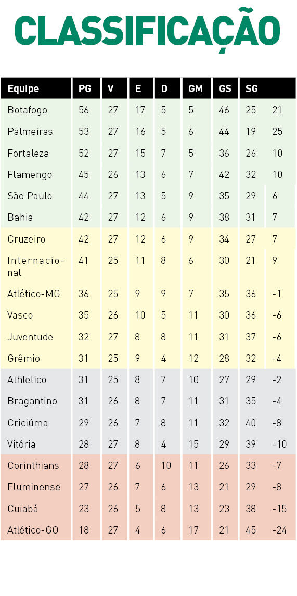Click the Botafogo team name
The width and height of the screenshot is (297, 596).
click(x=28, y=110)
